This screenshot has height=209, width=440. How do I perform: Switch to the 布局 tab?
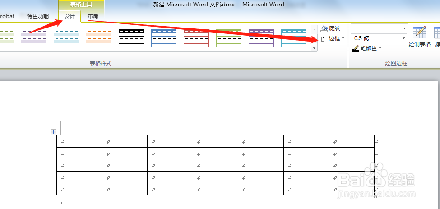pos(93,16)
